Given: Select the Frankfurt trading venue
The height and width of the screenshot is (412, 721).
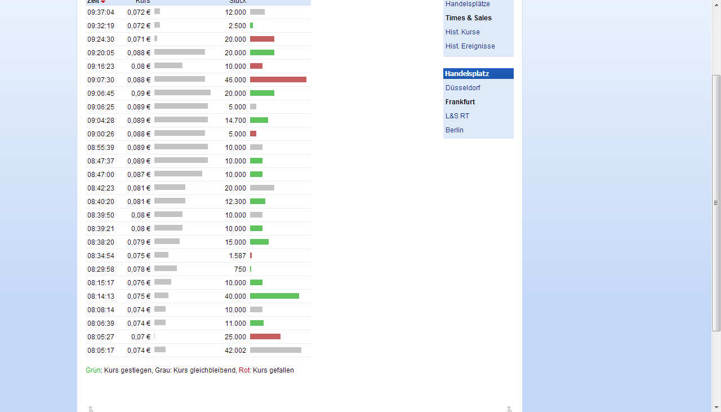Looking at the screenshot, I should click(x=460, y=102).
